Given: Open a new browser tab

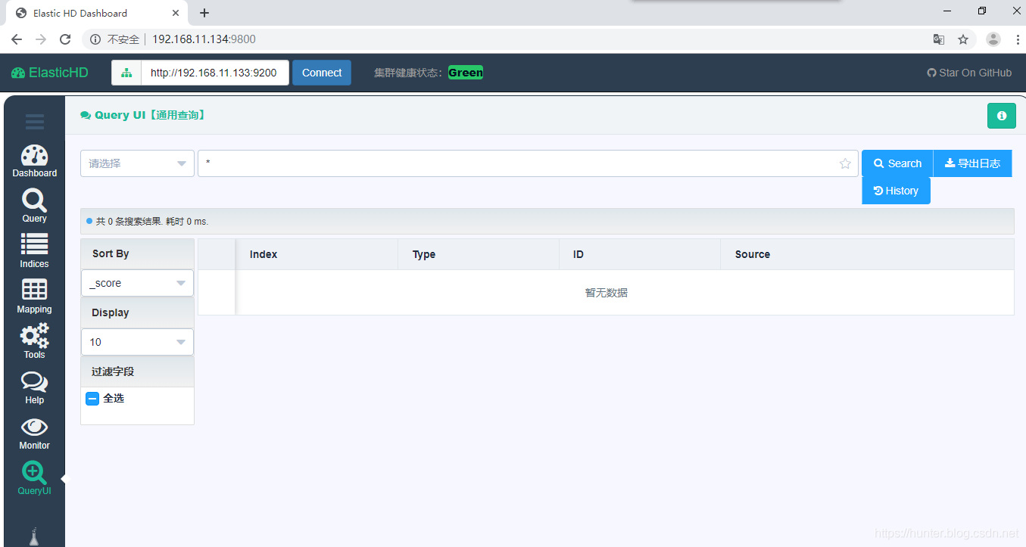Looking at the screenshot, I should pos(204,13).
